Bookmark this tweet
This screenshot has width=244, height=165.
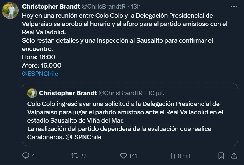(221, 156)
